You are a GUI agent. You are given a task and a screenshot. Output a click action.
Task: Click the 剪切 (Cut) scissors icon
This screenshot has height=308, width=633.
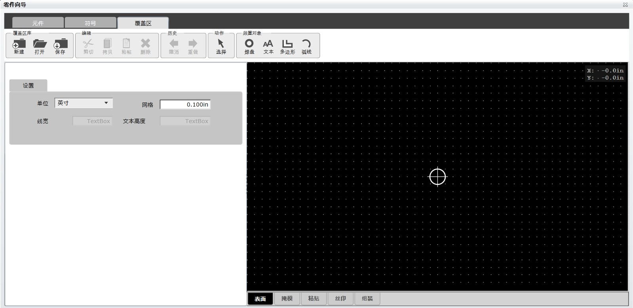(x=88, y=46)
